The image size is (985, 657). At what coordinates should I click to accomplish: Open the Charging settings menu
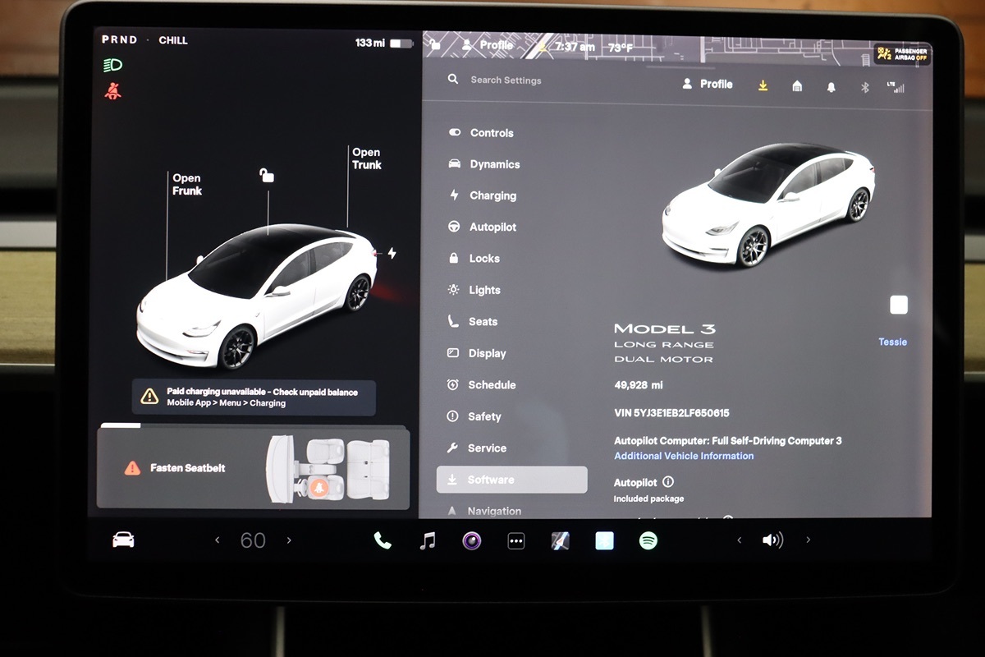492,196
